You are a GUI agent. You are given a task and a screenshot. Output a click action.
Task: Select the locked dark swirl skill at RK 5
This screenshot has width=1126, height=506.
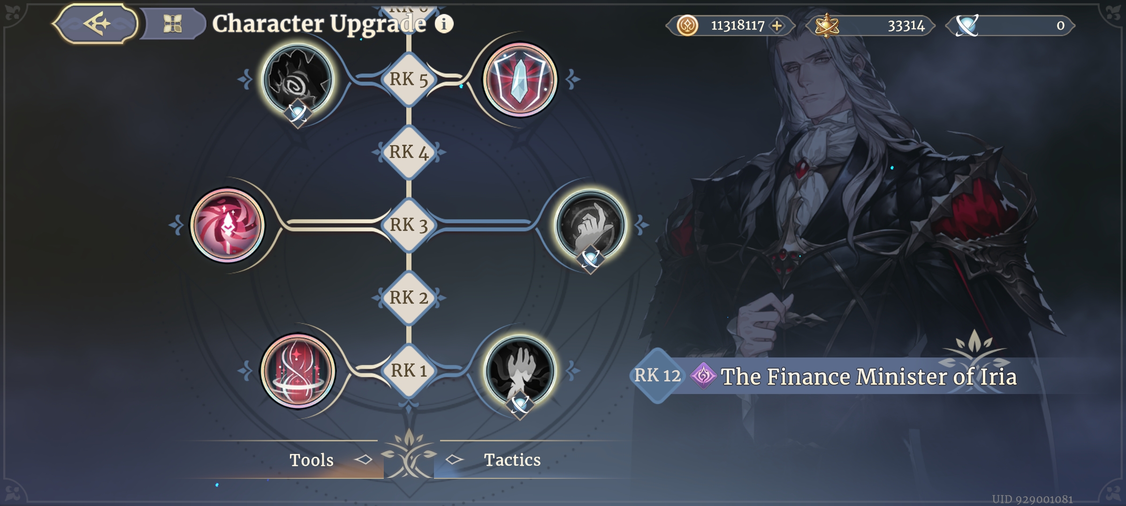click(x=297, y=80)
